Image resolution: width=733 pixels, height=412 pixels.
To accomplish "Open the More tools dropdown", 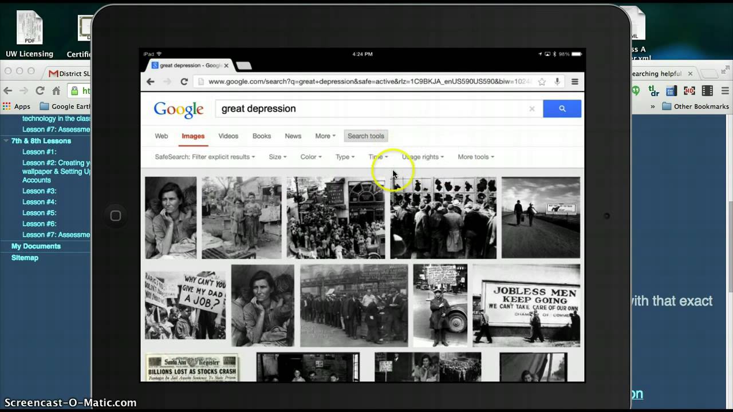I will tap(476, 157).
